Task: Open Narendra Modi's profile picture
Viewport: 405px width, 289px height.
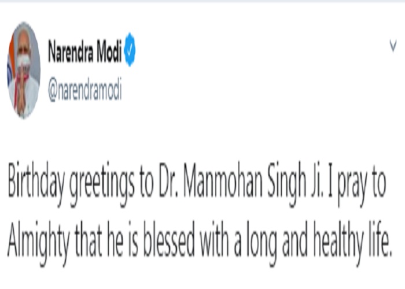Action: (24, 70)
